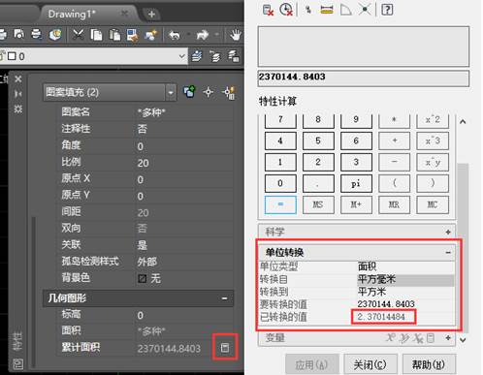Clear the QuickCalc input box icon
Image resolution: width=483 pixels, height=375 pixels.
pos(268,10)
